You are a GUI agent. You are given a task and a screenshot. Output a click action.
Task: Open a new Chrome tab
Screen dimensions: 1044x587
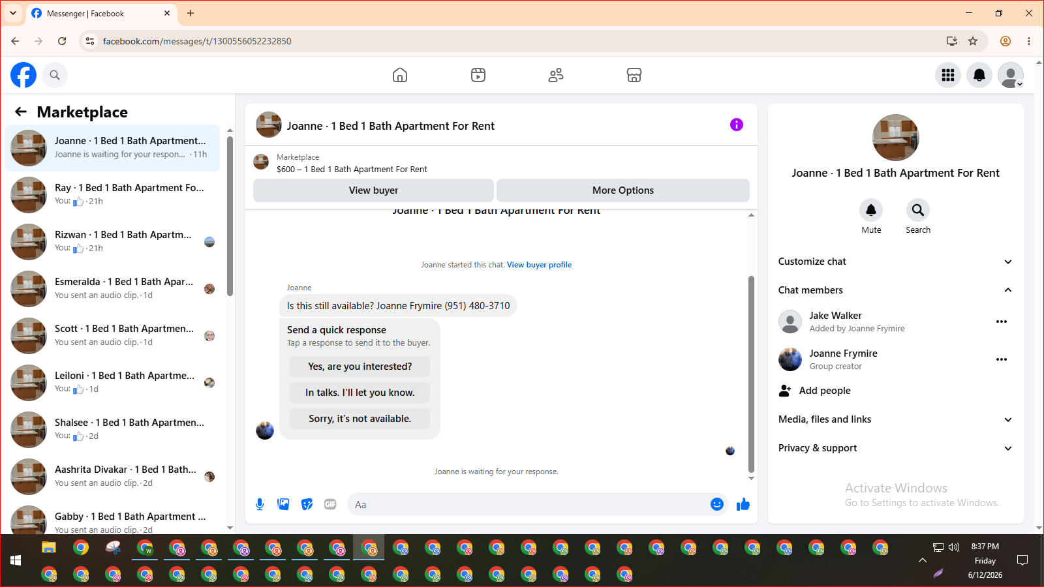pos(191,13)
